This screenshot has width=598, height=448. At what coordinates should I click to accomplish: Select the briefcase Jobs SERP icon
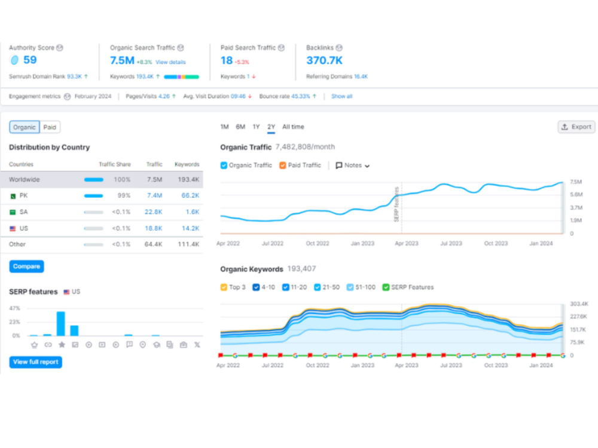click(x=184, y=345)
